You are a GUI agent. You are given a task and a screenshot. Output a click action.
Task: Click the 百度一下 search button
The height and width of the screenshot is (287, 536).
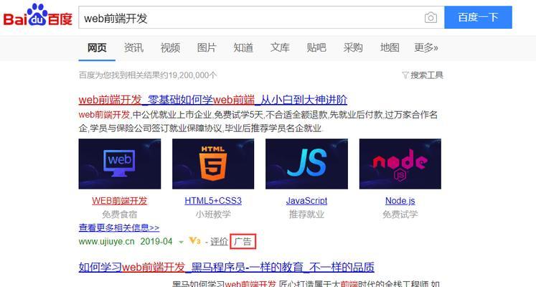pyautogui.click(x=478, y=17)
